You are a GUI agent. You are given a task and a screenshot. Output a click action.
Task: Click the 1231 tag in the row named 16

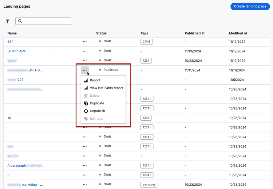[x=146, y=118]
